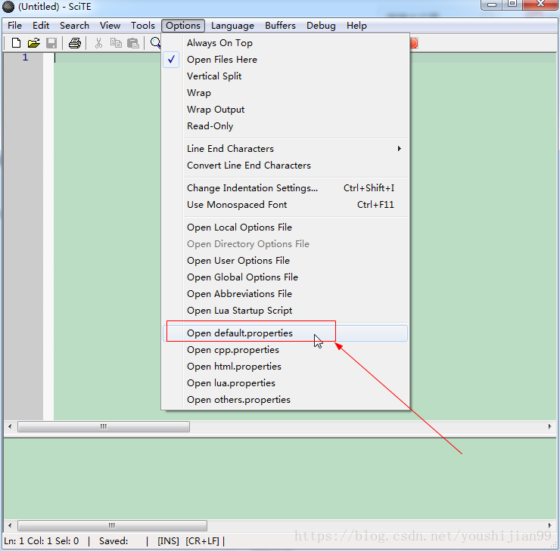Close the open Options menu
This screenshot has width=560, height=551.
[183, 26]
